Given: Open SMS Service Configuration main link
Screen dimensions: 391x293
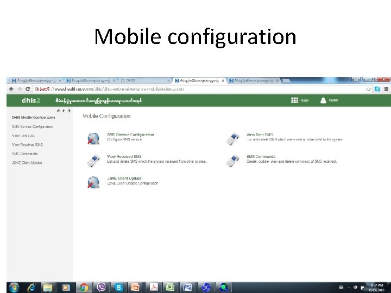Looking at the screenshot, I should (x=131, y=135).
